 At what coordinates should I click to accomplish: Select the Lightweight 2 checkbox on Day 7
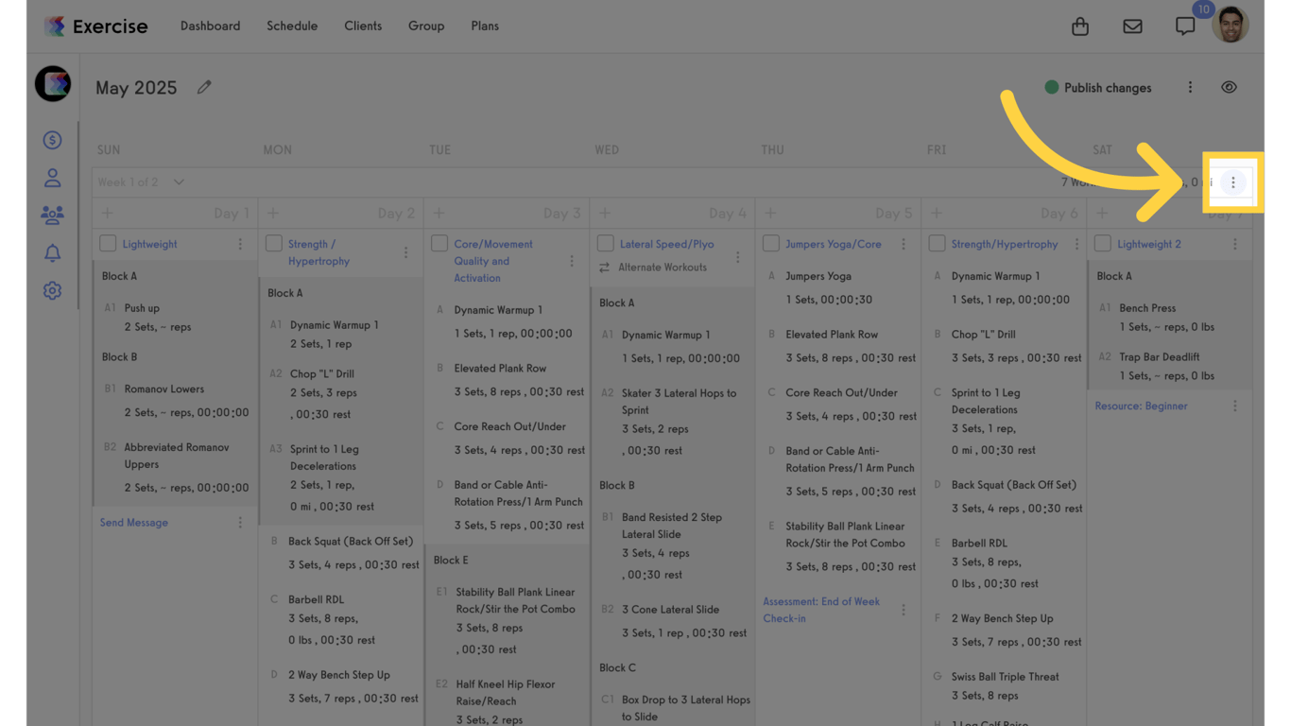tap(1102, 244)
